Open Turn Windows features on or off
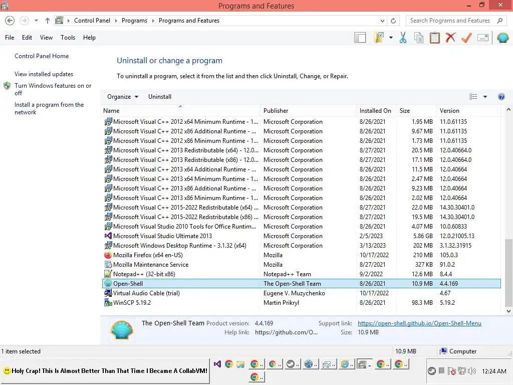This screenshot has height=385, width=513. point(53,89)
